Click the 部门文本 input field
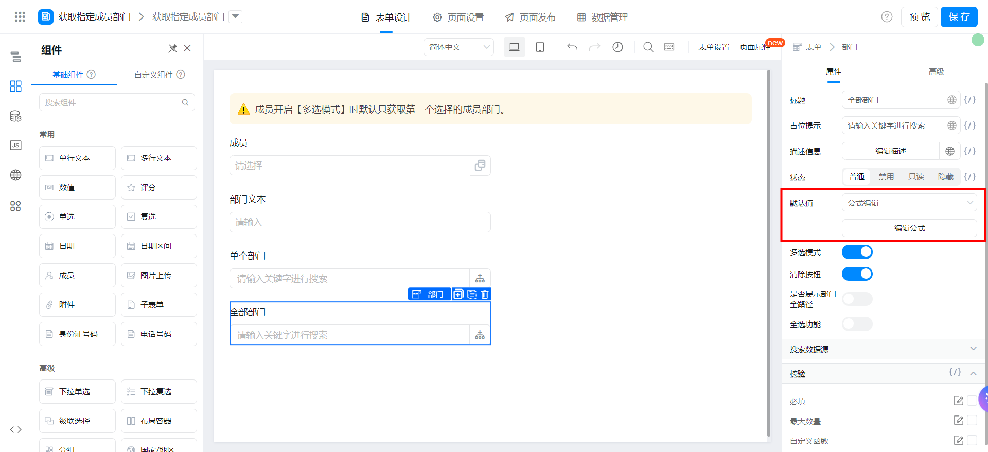The image size is (988, 452). point(360,222)
